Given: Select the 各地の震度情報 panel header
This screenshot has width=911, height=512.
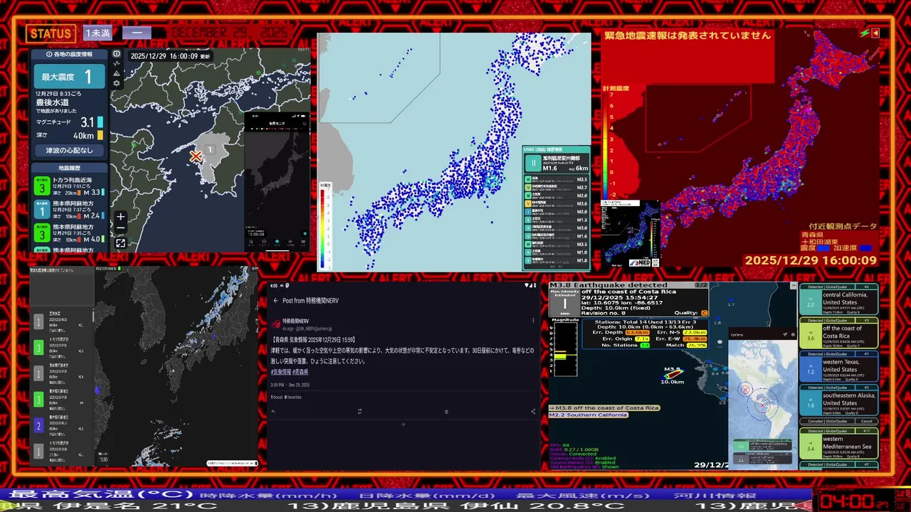Looking at the screenshot, I should point(69,54).
